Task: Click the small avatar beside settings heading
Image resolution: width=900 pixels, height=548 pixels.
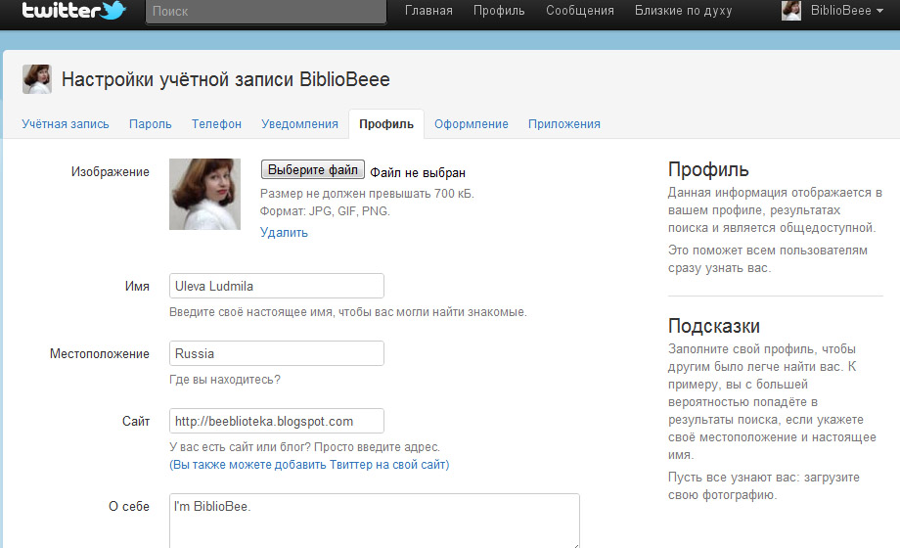Action: pos(37,79)
